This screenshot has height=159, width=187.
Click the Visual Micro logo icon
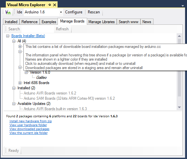pyautogui.click(x=8, y=12)
